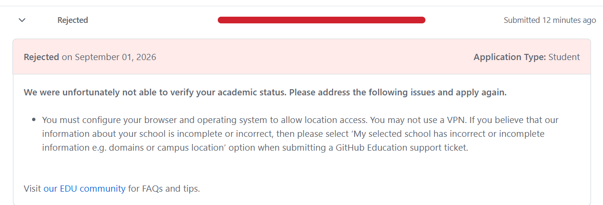
Task: Click the unable to verify academic status message
Action: click(265, 92)
